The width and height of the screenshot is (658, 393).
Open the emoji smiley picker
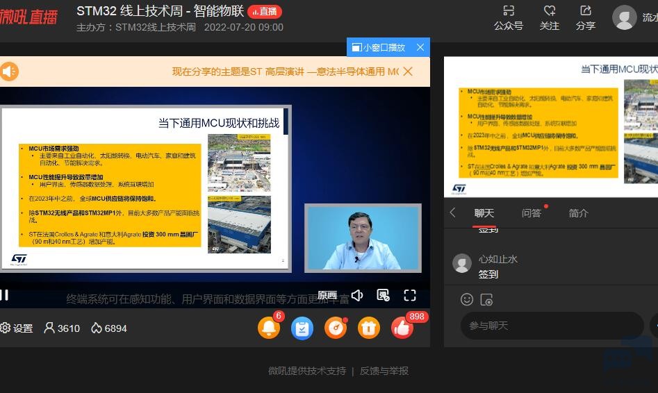(467, 299)
